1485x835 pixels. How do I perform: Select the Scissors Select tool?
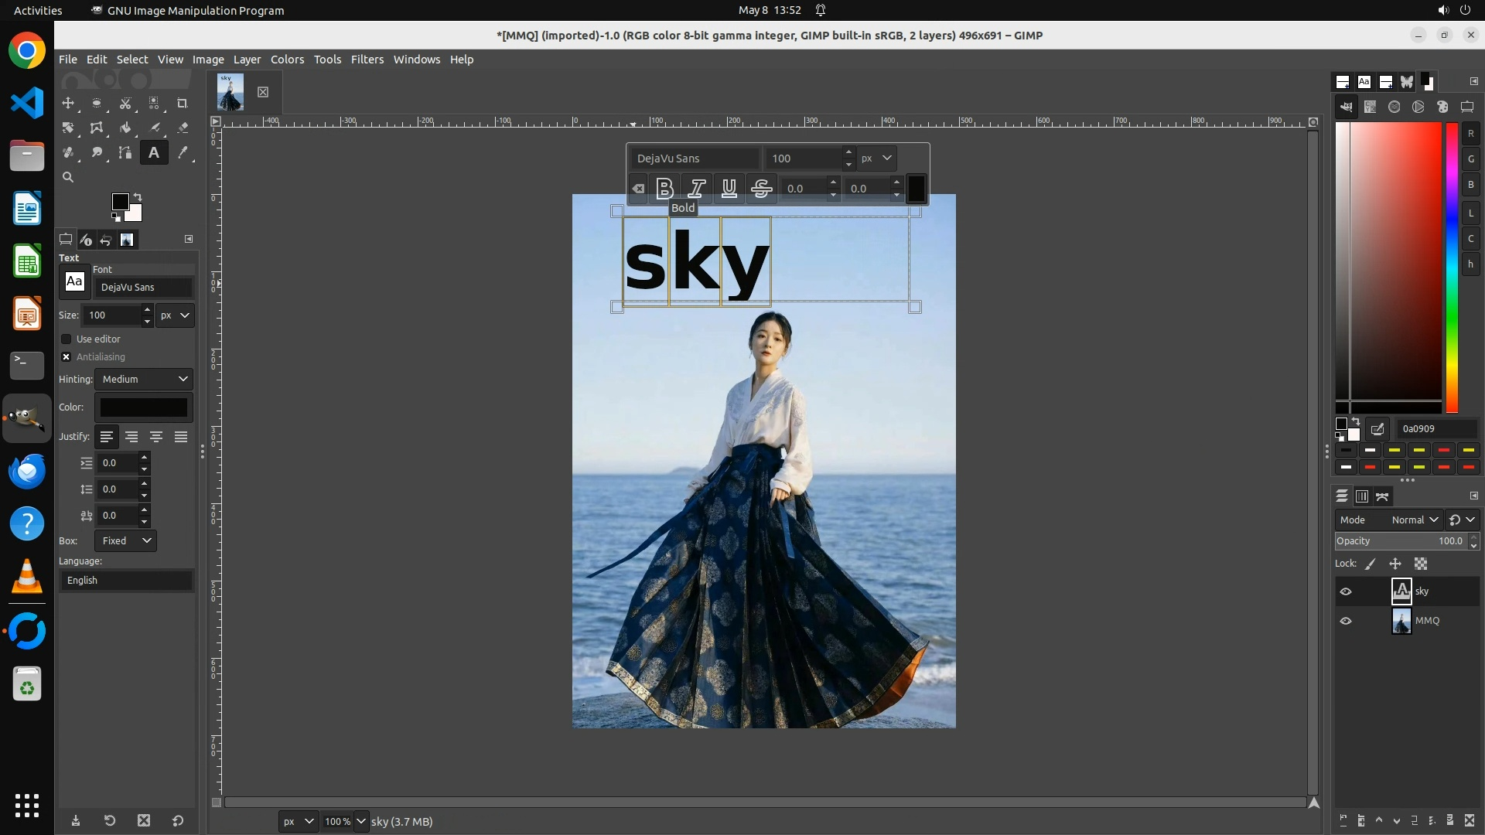tap(125, 103)
